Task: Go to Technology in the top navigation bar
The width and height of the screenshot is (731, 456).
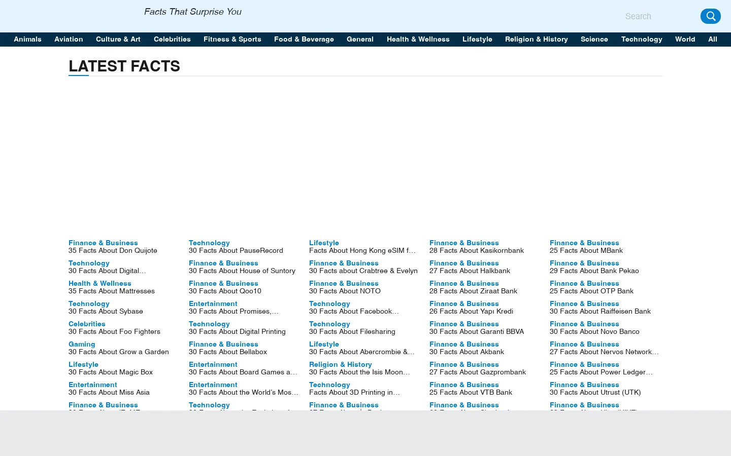Action: (642, 39)
